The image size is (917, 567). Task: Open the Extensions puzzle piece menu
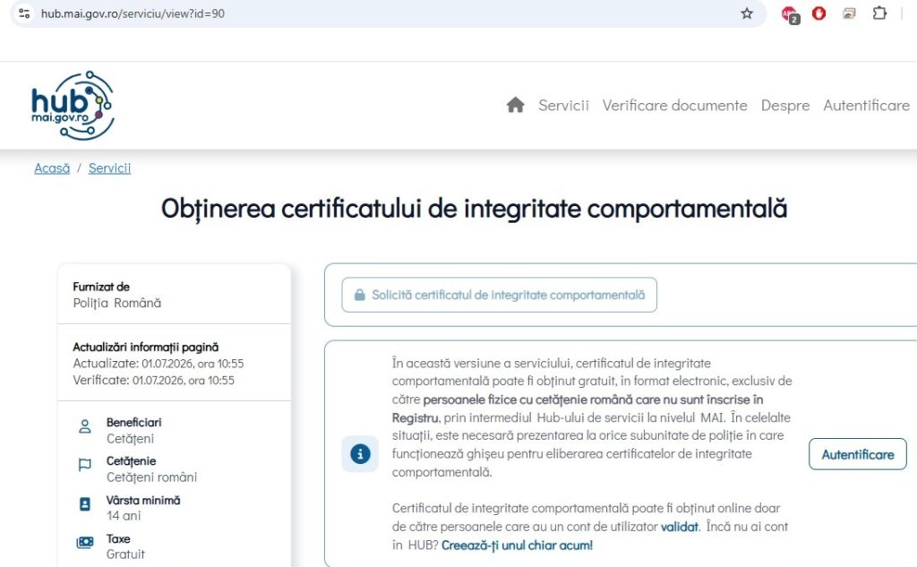(879, 13)
